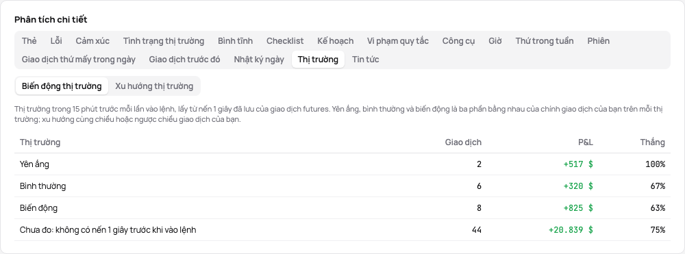685x254 pixels.
Task: Go to the Bình tĩnh tab
Action: 236,41
